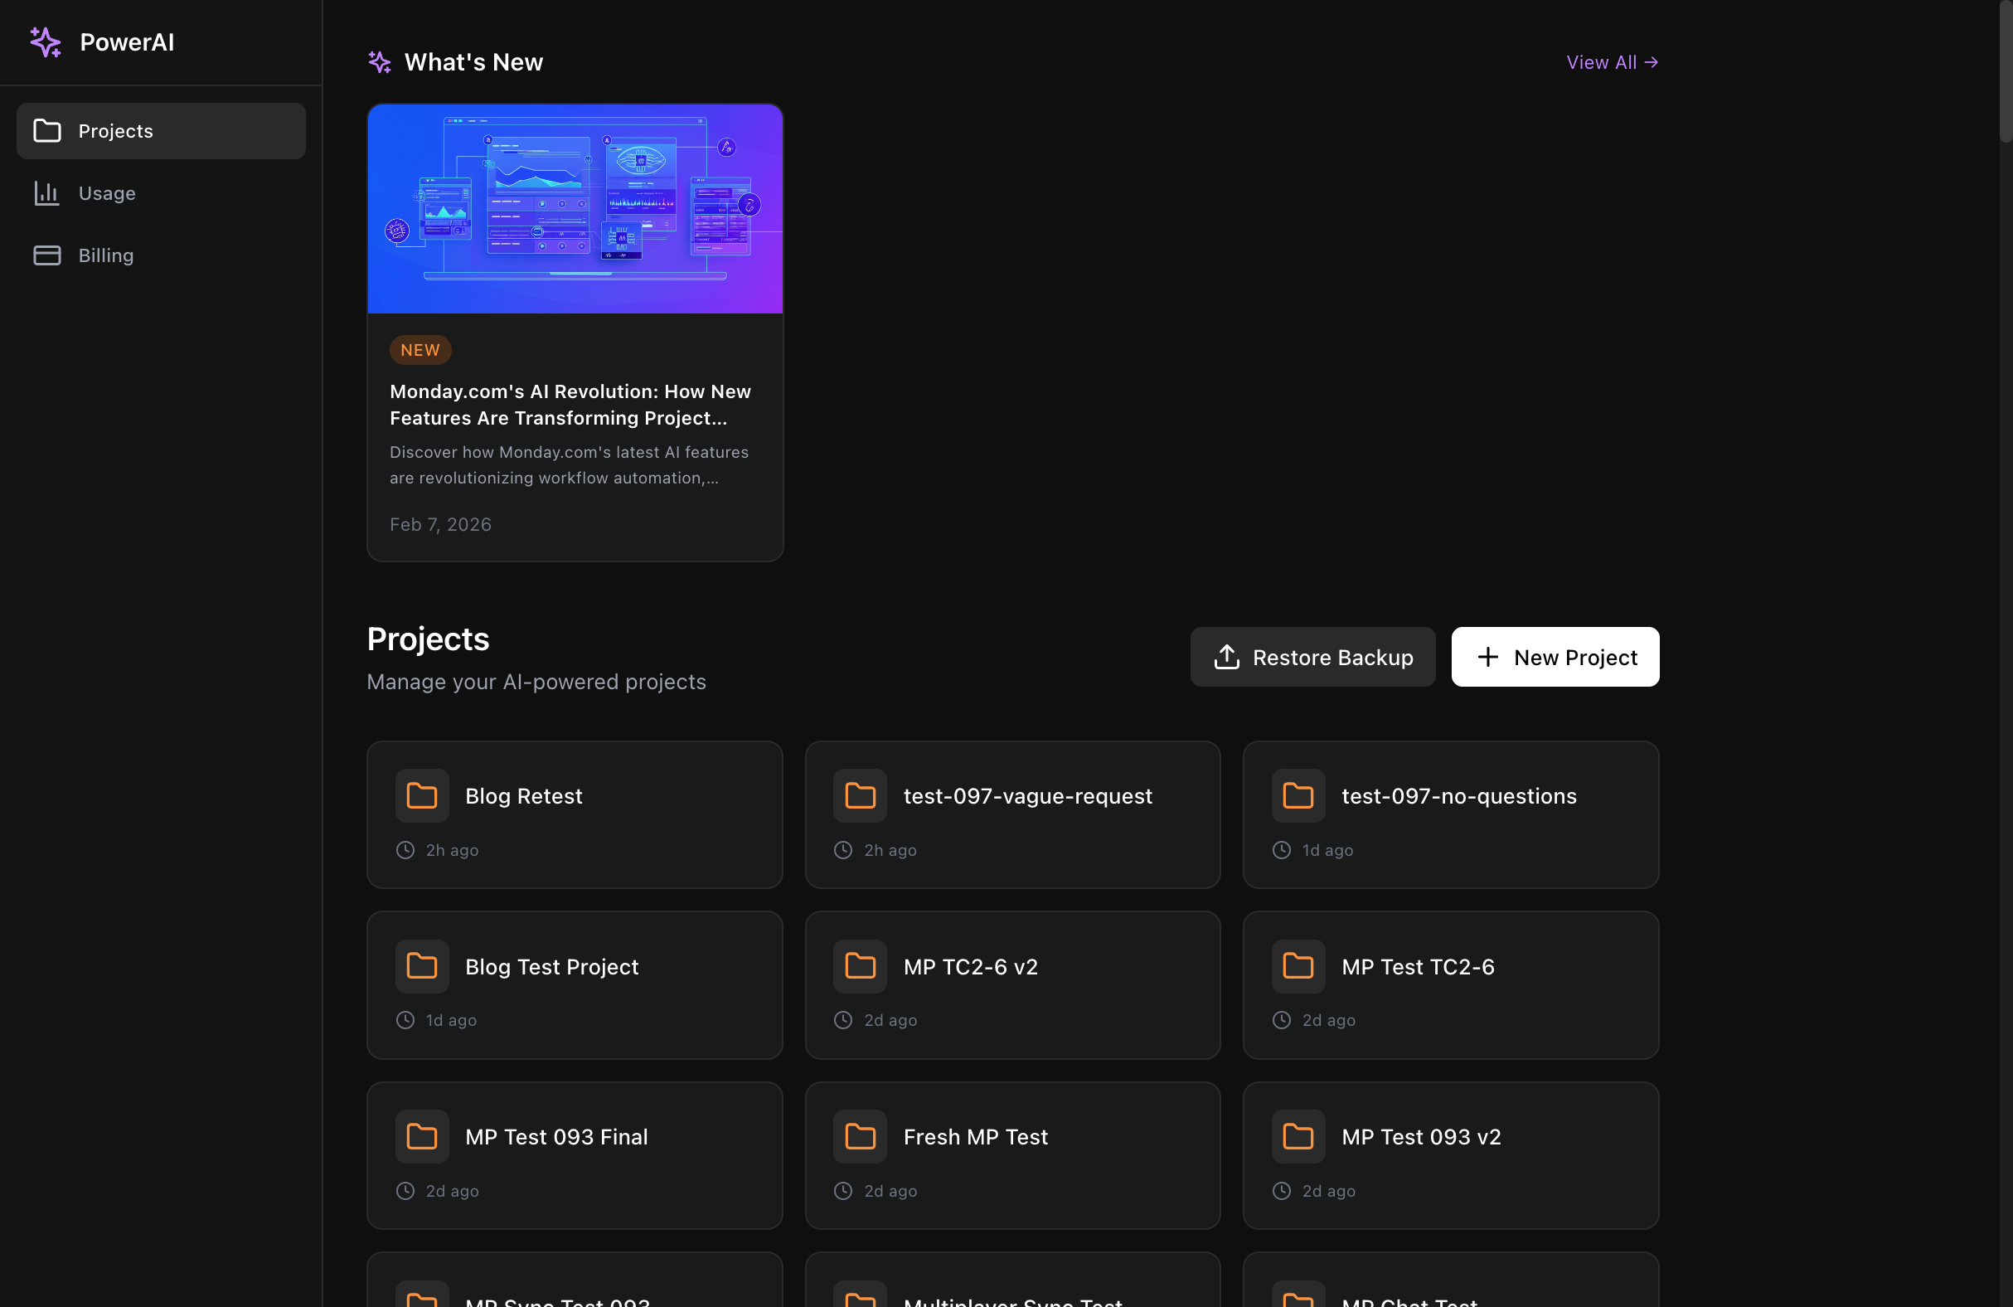Switch to the Usage section
The height and width of the screenshot is (1307, 2013).
[x=107, y=193]
